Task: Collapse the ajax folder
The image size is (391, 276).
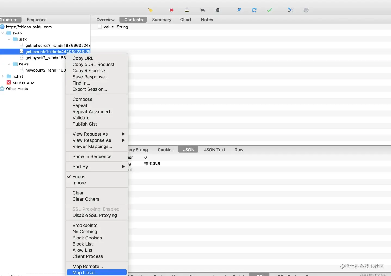Action: tap(9, 39)
